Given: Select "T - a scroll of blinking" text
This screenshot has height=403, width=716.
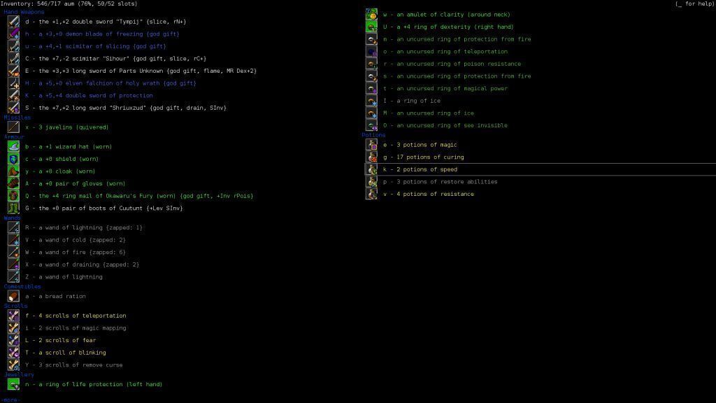Looking at the screenshot, I should (65, 353).
